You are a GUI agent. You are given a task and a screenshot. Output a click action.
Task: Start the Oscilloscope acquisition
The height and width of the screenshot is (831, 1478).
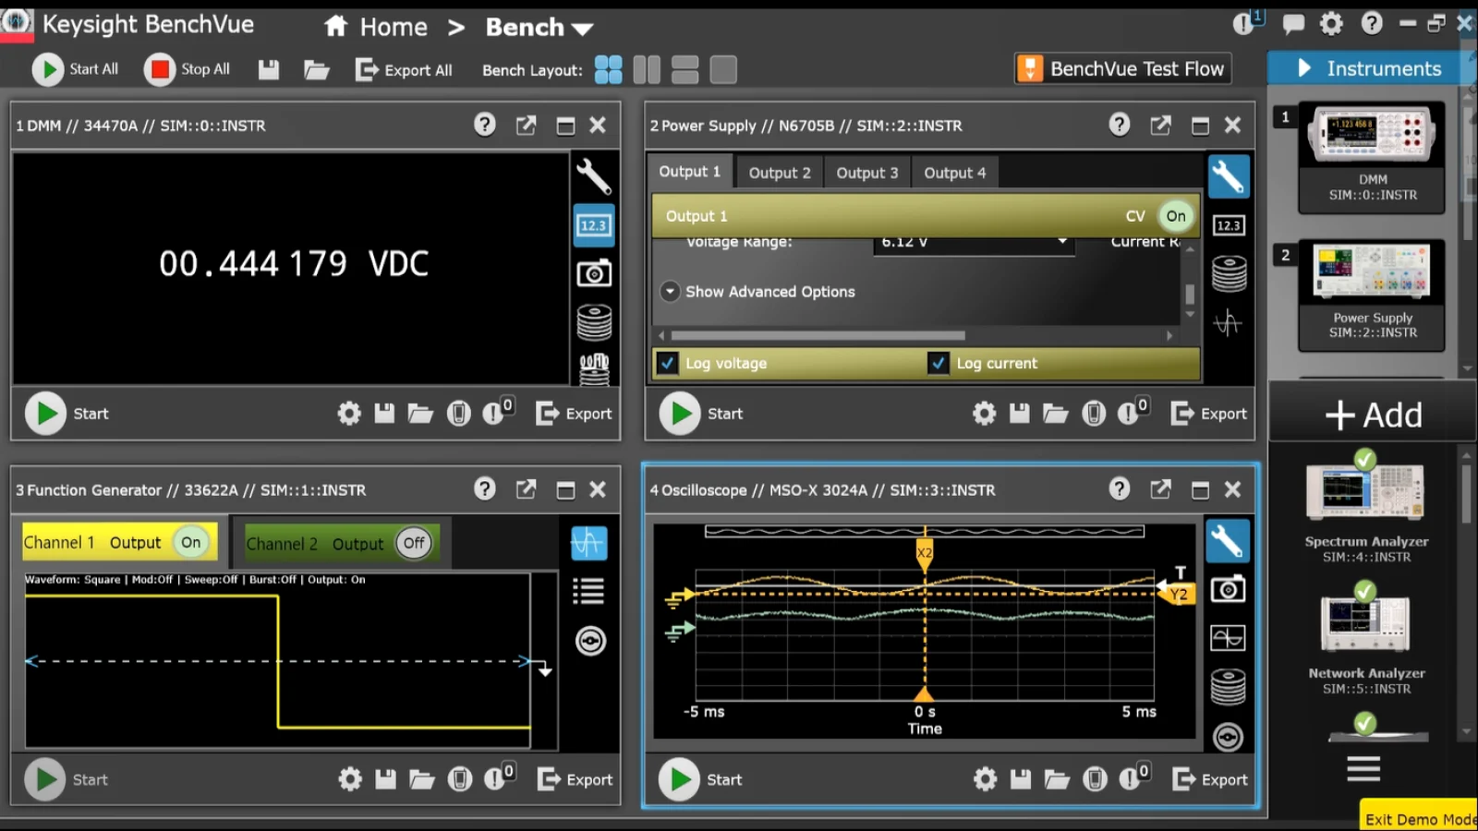pos(679,779)
